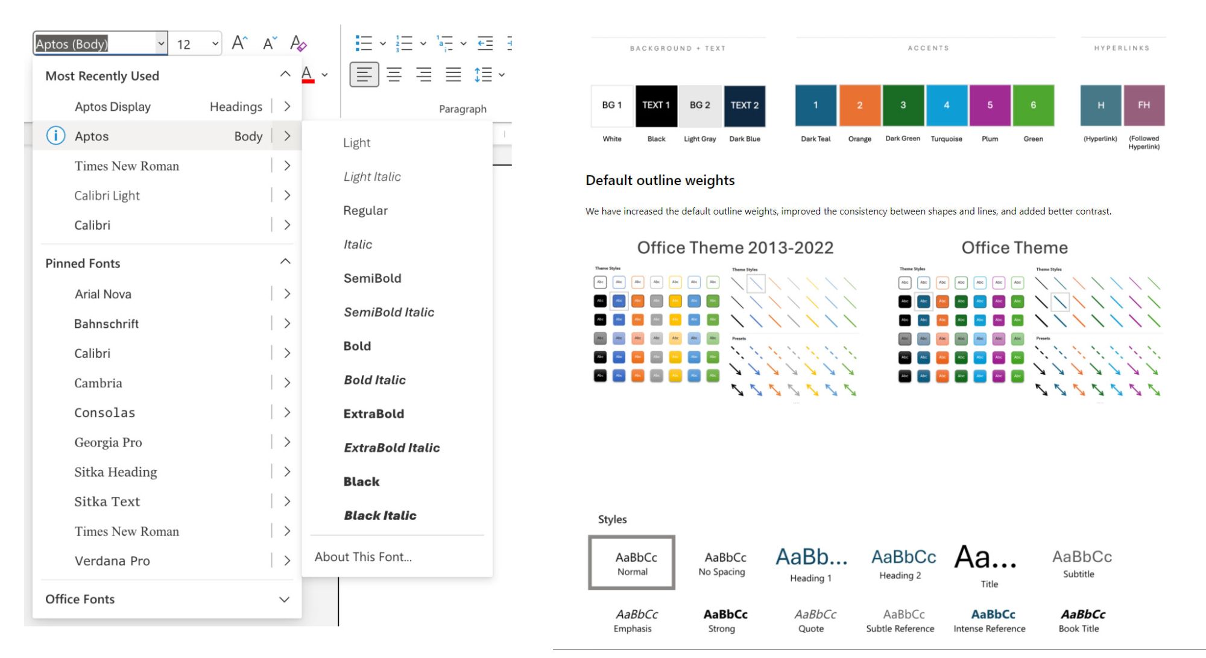The width and height of the screenshot is (1206, 658).
Task: Expand Bahnschrift font variants arrow
Action: click(x=287, y=323)
